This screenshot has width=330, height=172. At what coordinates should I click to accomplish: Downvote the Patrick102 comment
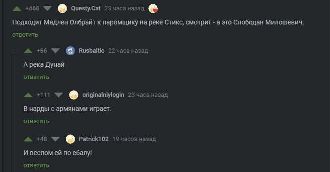point(55,139)
